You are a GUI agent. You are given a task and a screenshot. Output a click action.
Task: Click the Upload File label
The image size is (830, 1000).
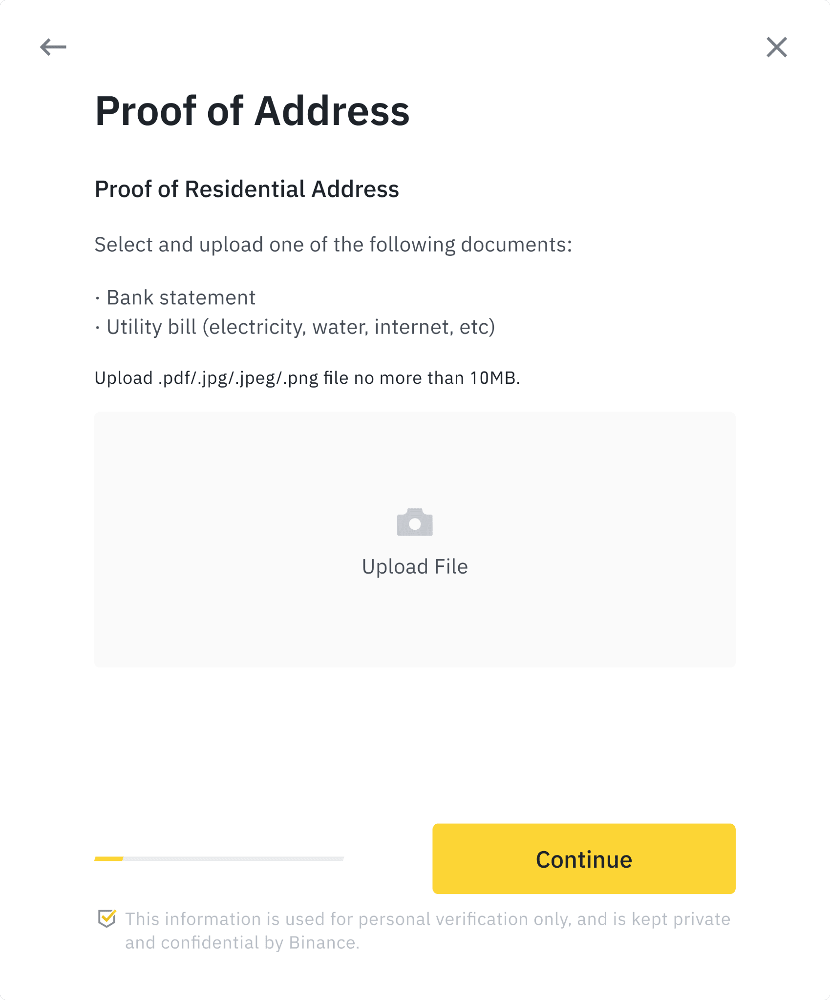coord(415,567)
